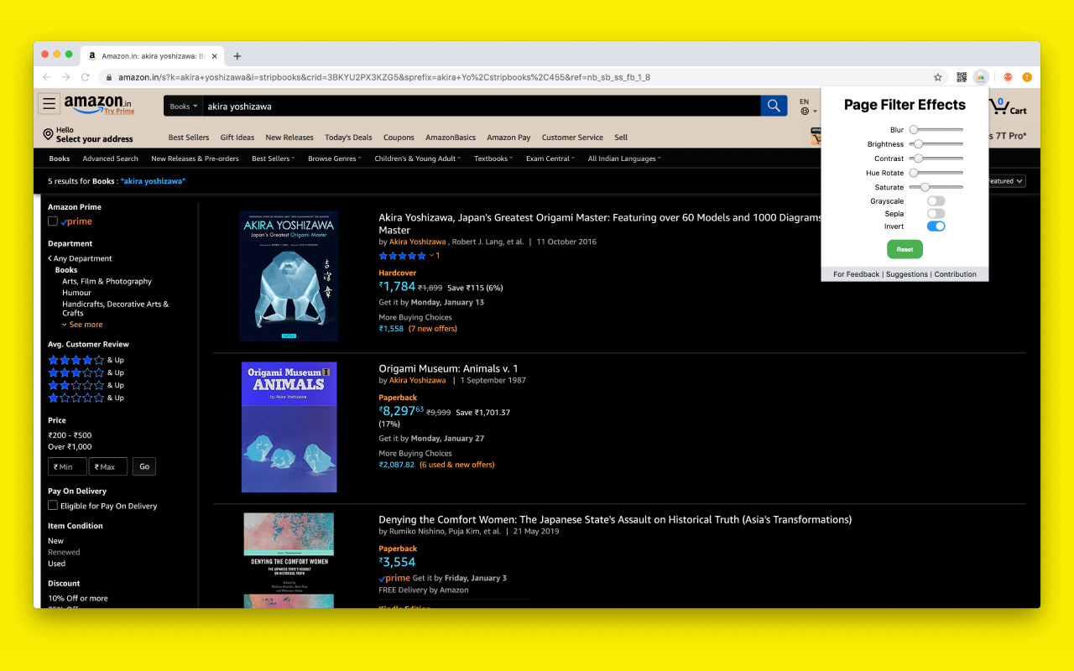
Task: Click the green Reset button
Action: (905, 249)
